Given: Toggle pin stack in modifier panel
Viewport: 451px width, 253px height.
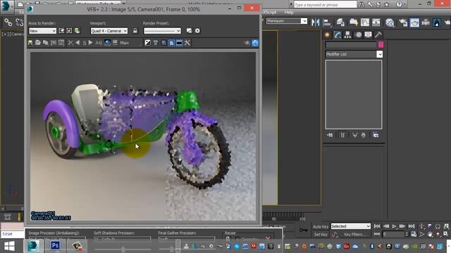Looking at the screenshot, I should [x=330, y=135].
